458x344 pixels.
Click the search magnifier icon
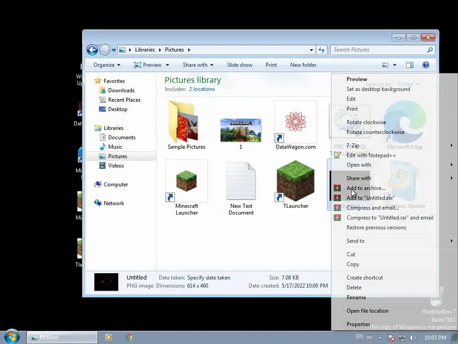(x=430, y=50)
